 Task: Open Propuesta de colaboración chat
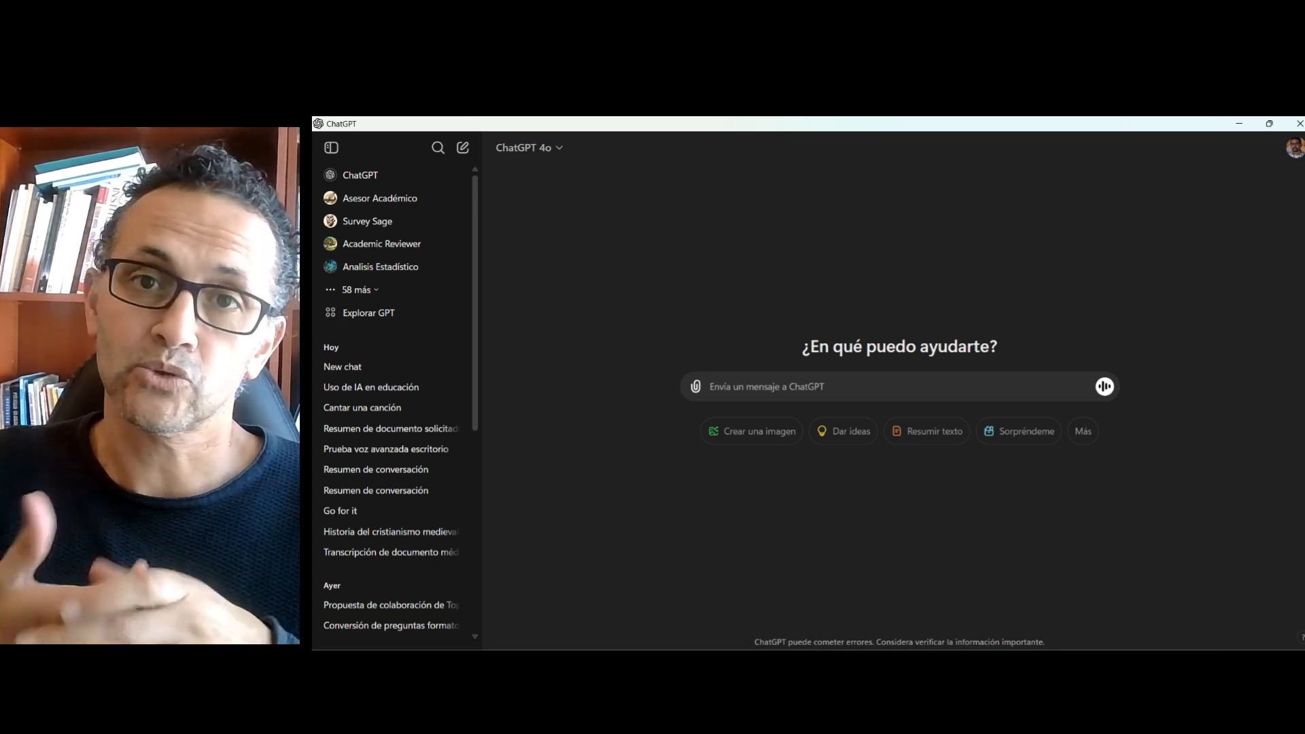[x=392, y=605]
